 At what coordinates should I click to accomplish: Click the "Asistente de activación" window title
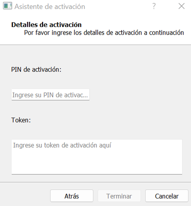(x=50, y=6)
